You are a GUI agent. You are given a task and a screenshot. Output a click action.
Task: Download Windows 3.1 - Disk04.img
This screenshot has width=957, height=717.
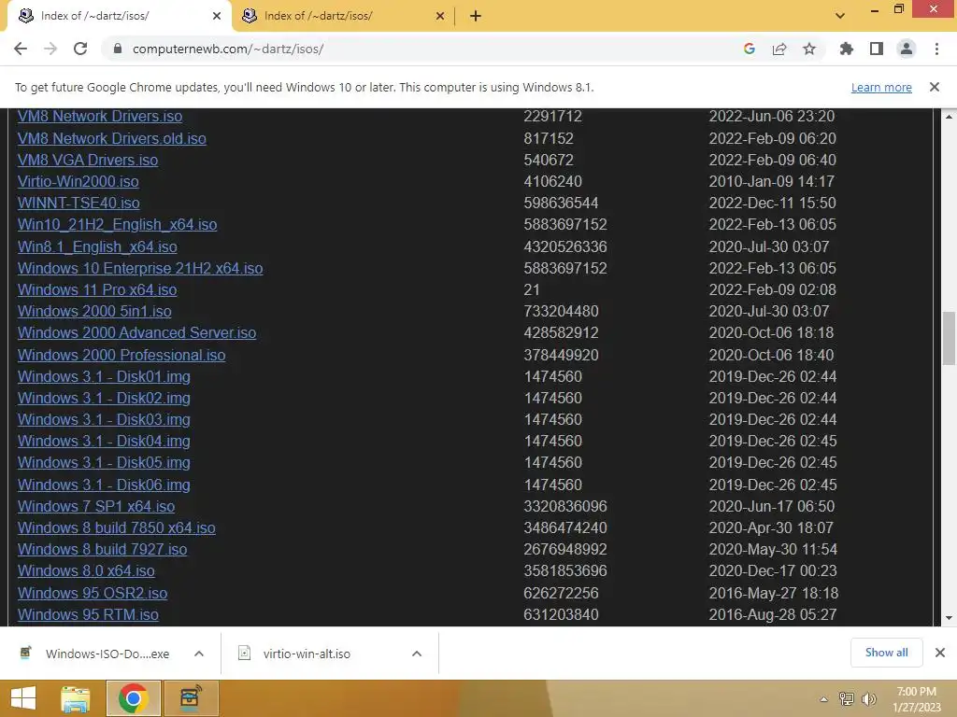tap(104, 441)
